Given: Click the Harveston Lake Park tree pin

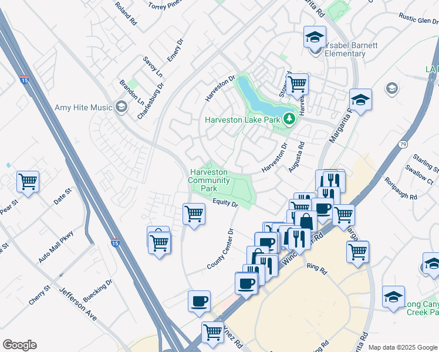Looking at the screenshot, I should coord(289,119).
